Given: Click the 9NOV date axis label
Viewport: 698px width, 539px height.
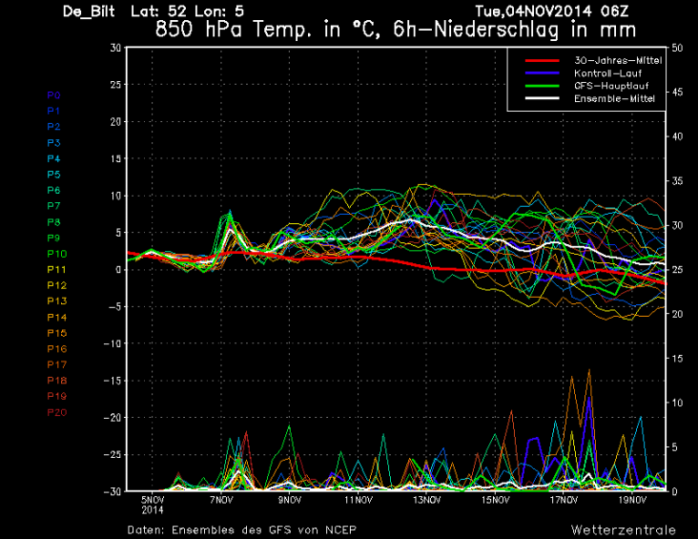Looking at the screenshot, I should pos(289,499).
